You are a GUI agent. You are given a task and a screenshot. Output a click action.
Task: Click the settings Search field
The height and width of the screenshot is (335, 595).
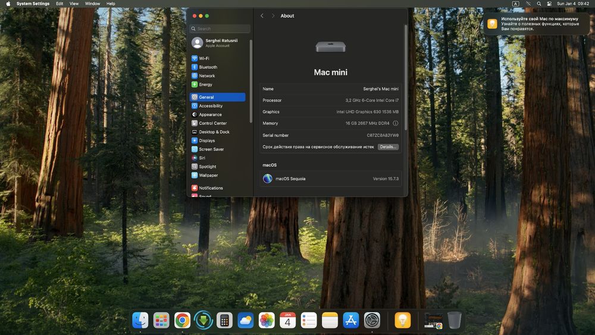click(220, 29)
